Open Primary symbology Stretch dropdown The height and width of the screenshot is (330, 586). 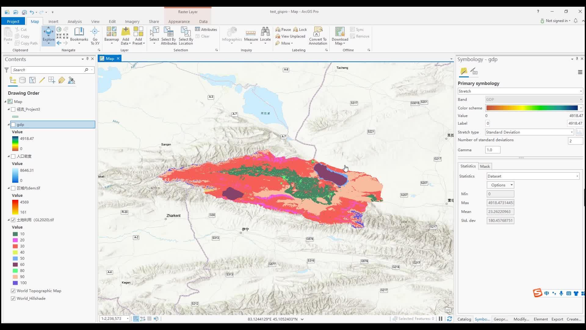click(x=520, y=91)
